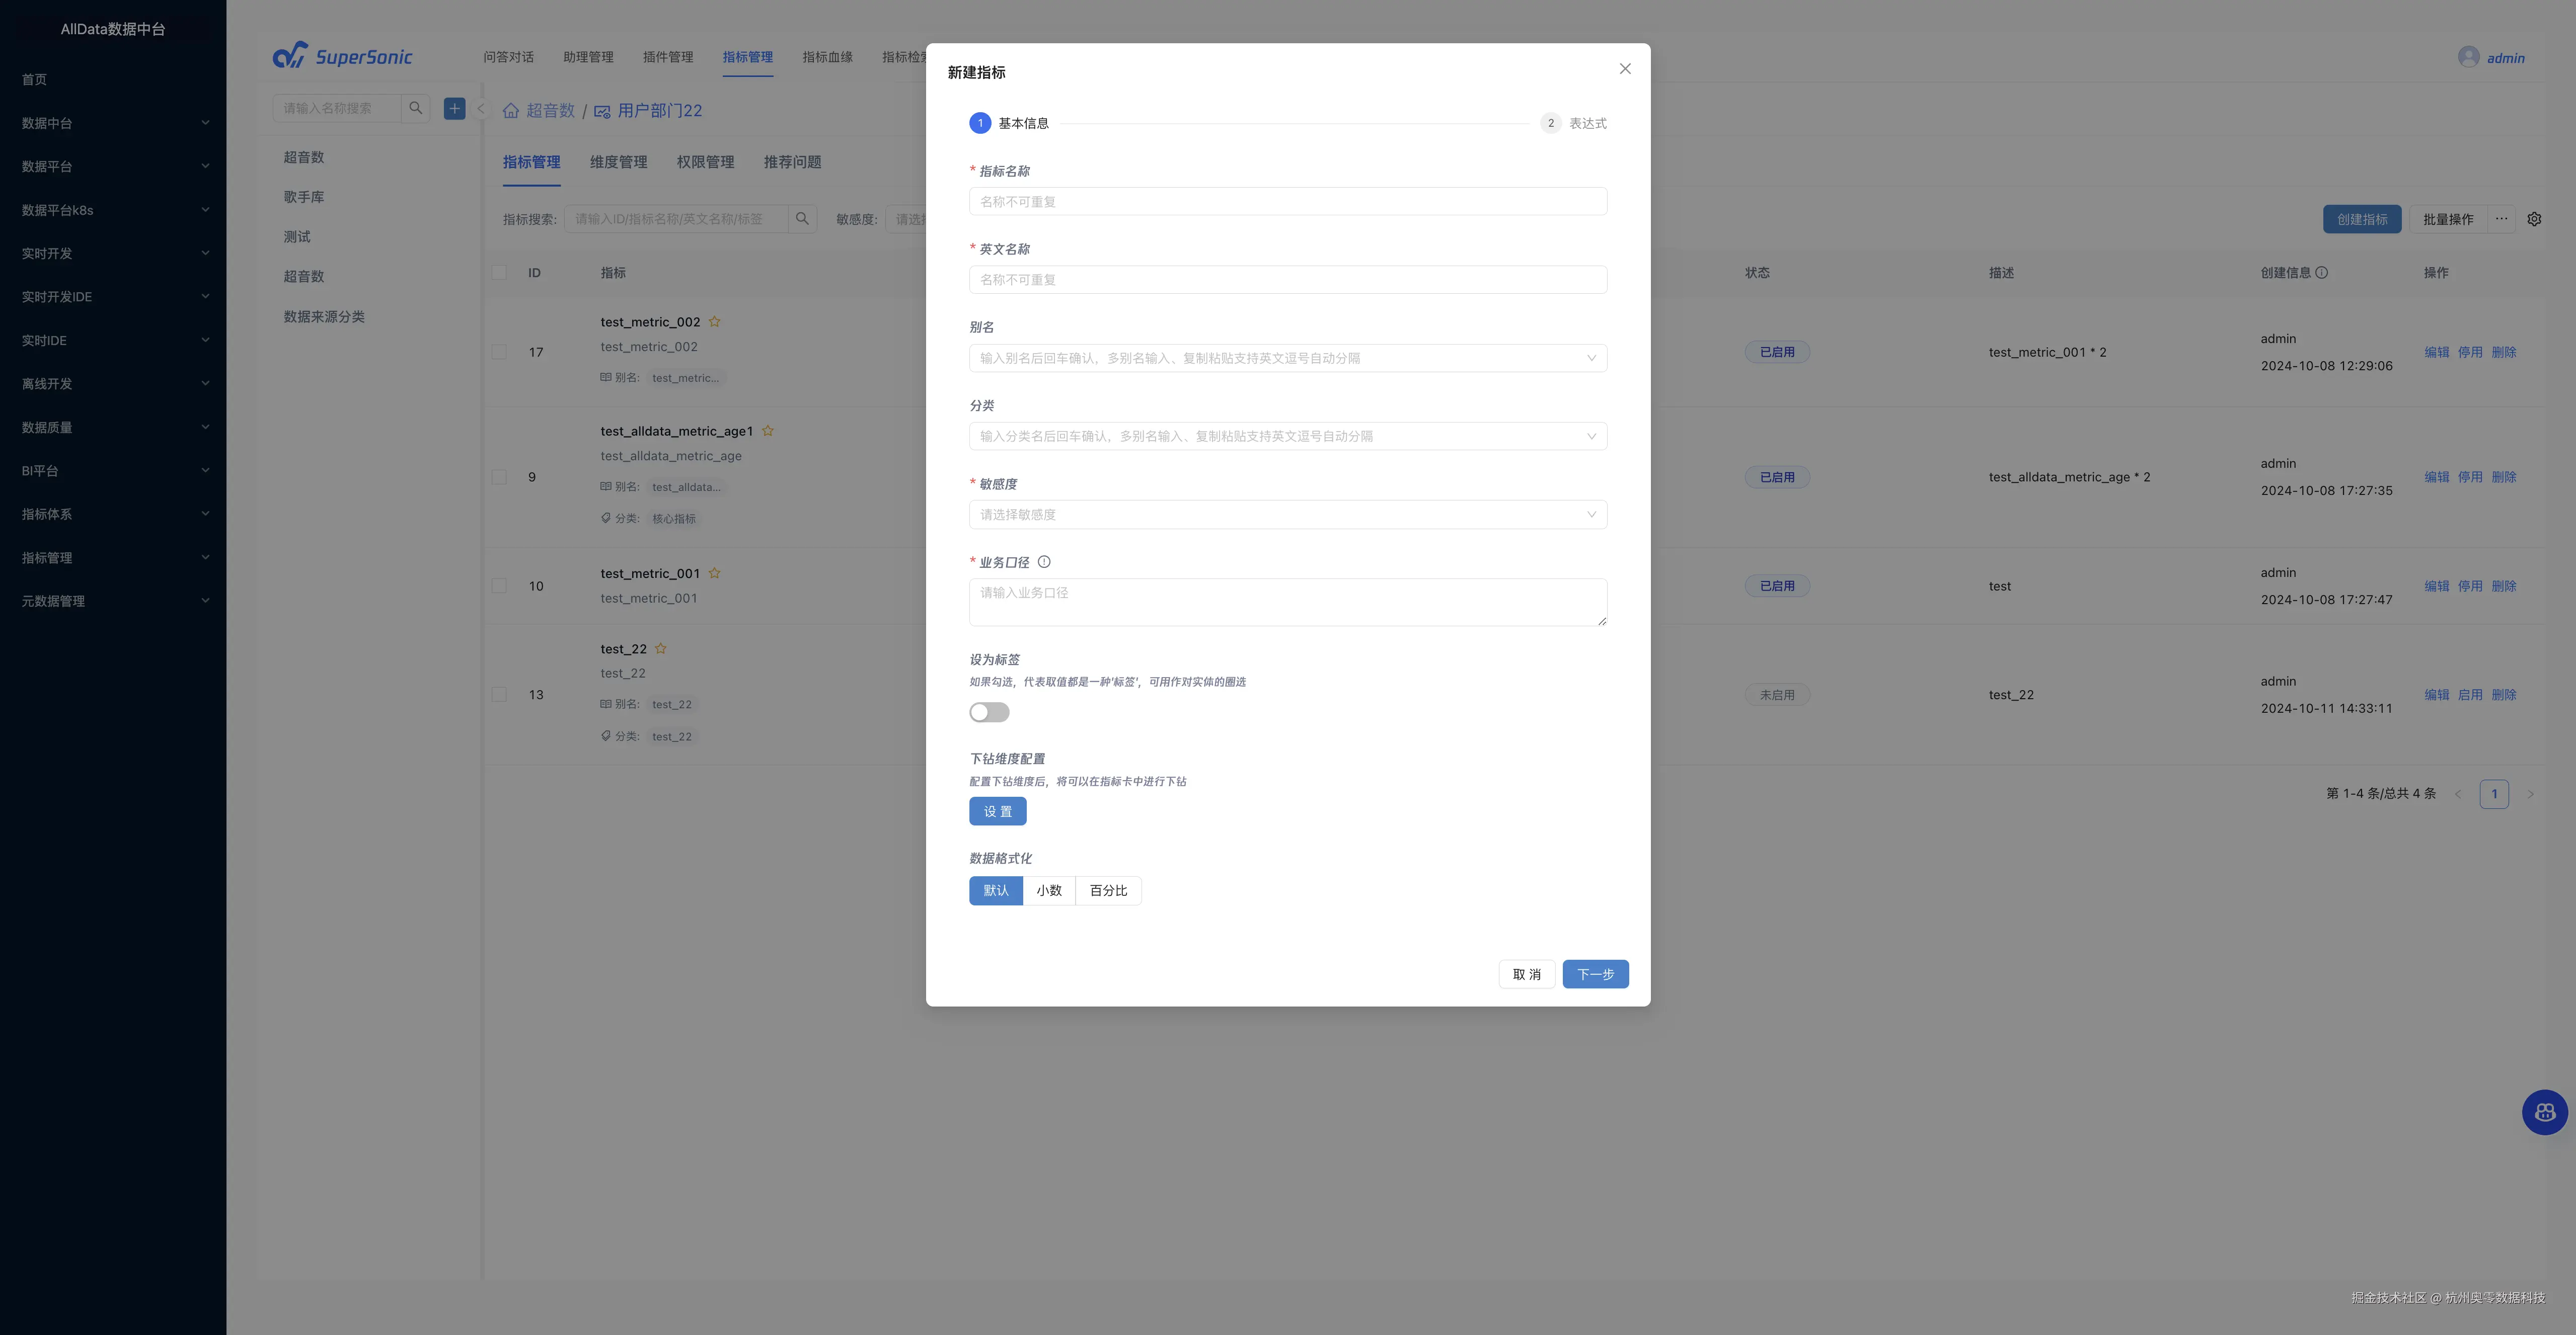Click the search icon in 指标搜索 field
Screen dimensions: 2576x1335
click(802, 219)
